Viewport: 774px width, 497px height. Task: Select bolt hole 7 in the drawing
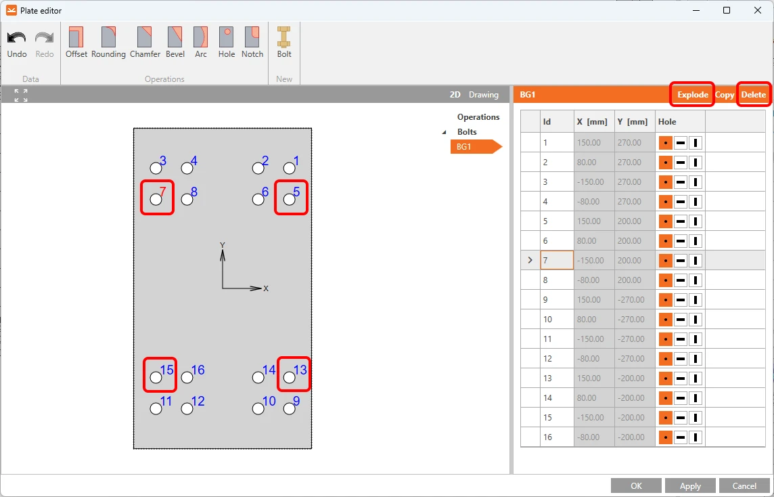click(156, 200)
